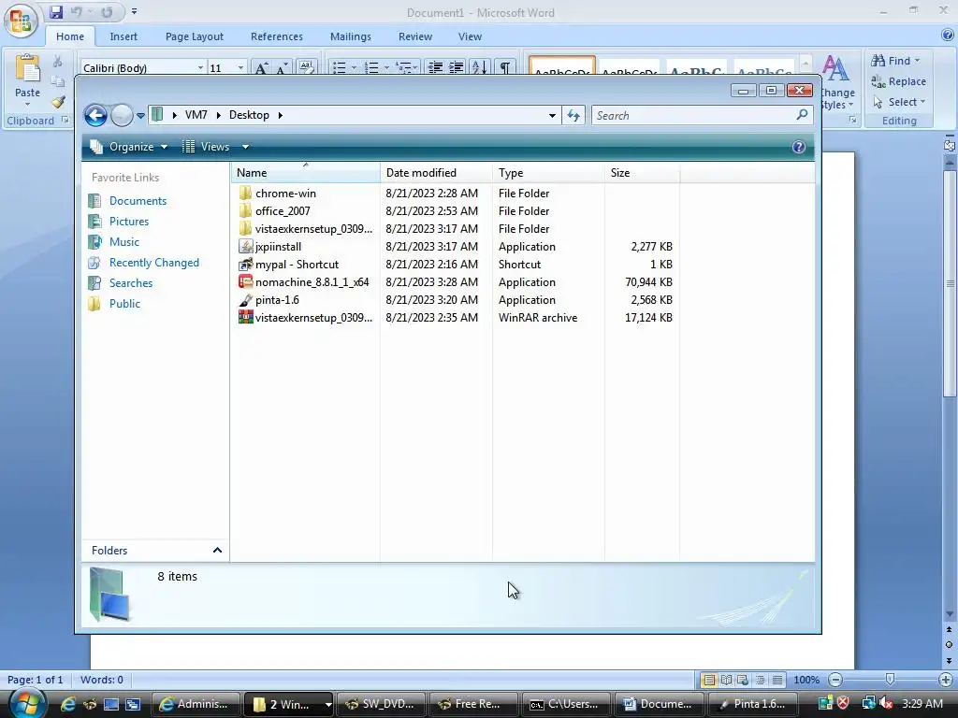Click the Back arrow in Explorer window
958x718 pixels.
tap(96, 115)
